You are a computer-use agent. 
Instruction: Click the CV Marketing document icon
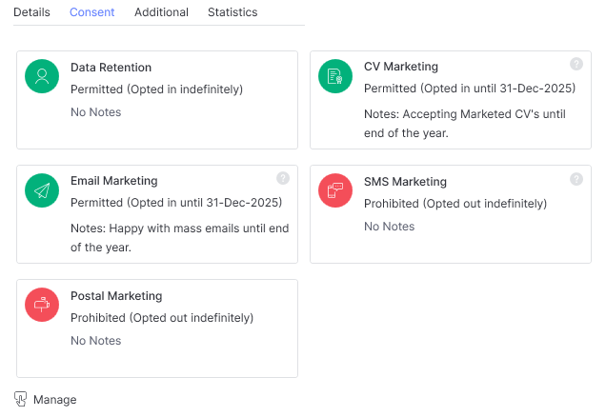[x=335, y=76]
